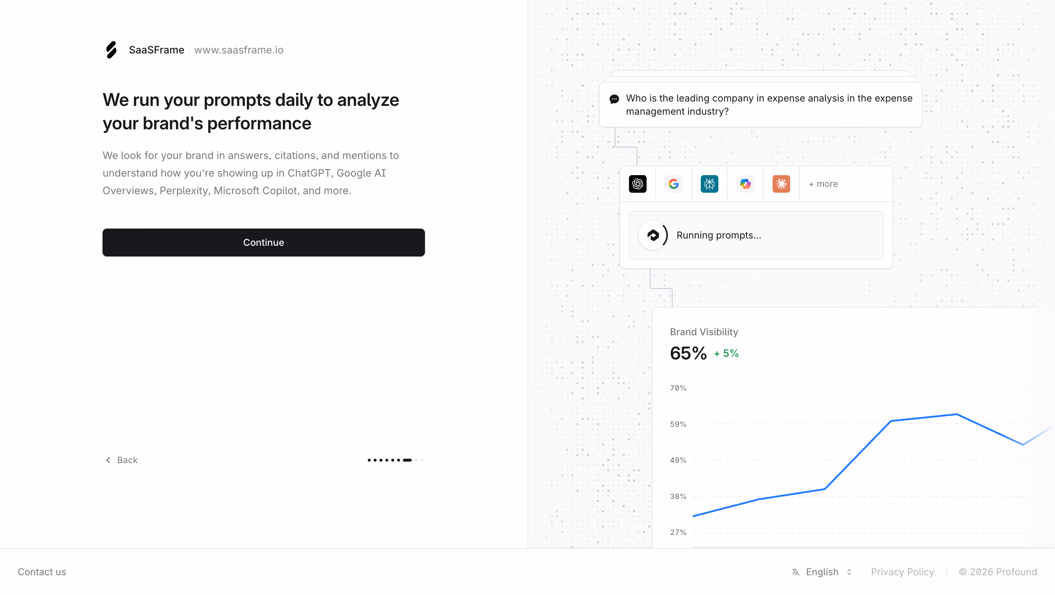Click the elongated active step indicator

click(x=407, y=460)
